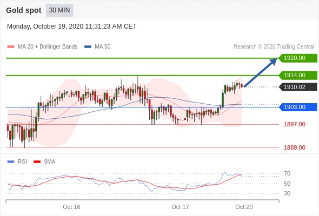Toggle MA 20 + Bollinger Bands legend
The image size is (319, 216).
point(42,46)
